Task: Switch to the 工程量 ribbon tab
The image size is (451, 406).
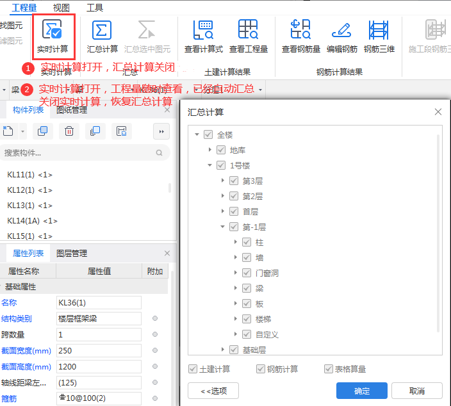Action: [24, 8]
